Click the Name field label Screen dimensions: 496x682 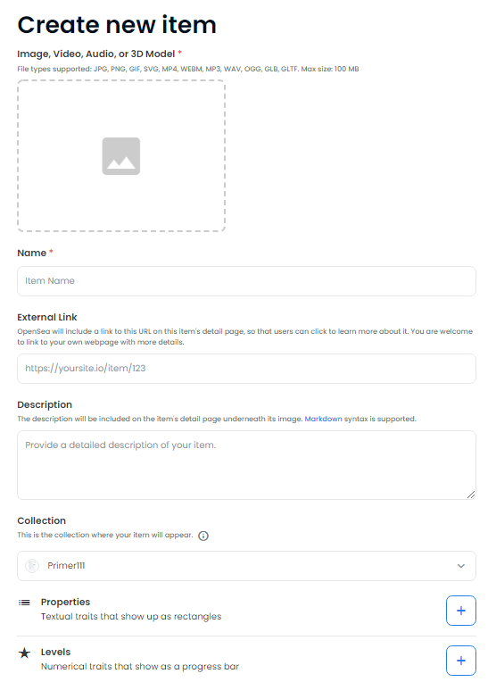[32, 253]
